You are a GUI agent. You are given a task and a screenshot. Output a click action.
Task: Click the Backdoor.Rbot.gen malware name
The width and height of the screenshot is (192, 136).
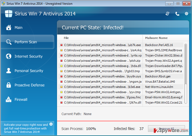click(158, 76)
